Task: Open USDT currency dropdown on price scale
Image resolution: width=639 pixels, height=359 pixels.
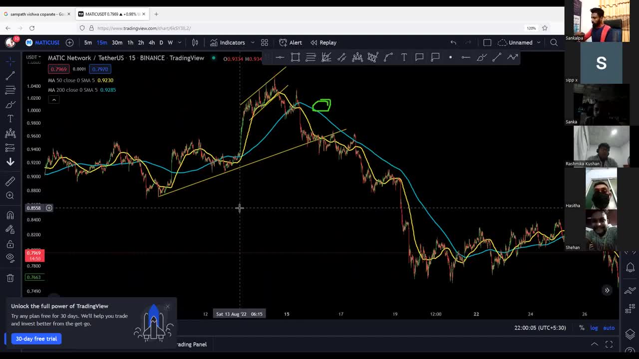Action: point(34,57)
